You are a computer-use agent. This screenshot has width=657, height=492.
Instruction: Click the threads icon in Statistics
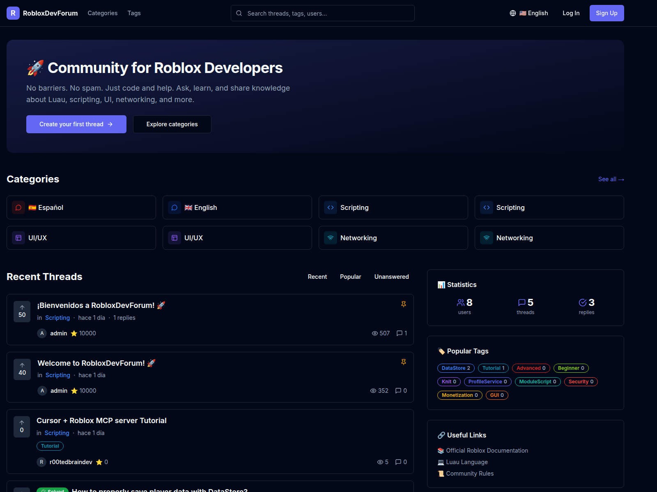pos(522,303)
